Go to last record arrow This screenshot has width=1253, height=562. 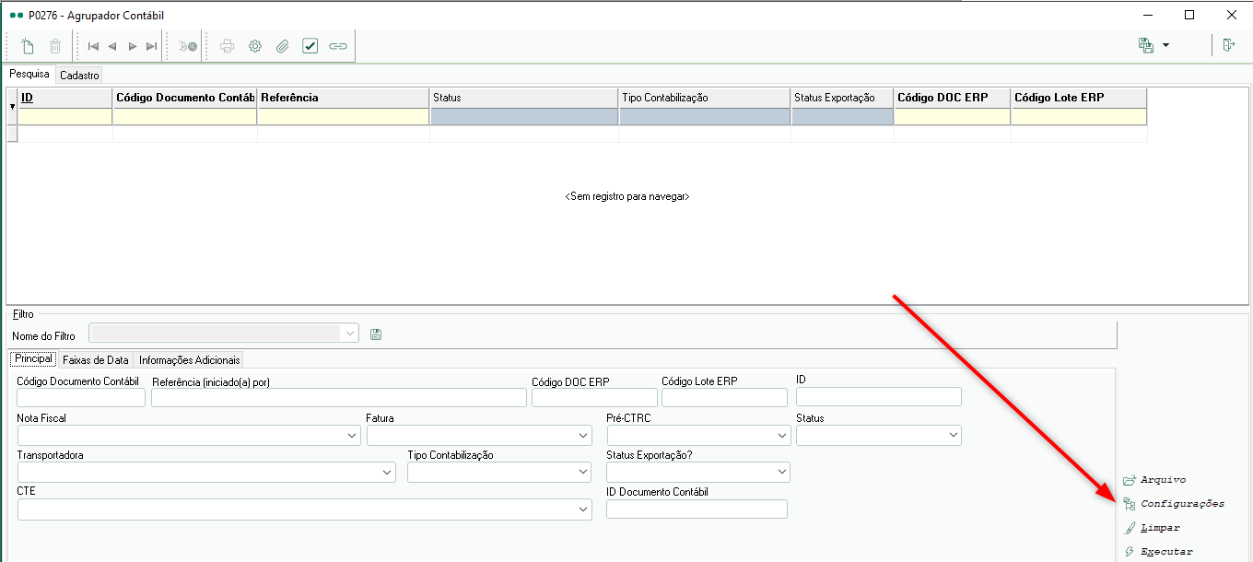[152, 46]
